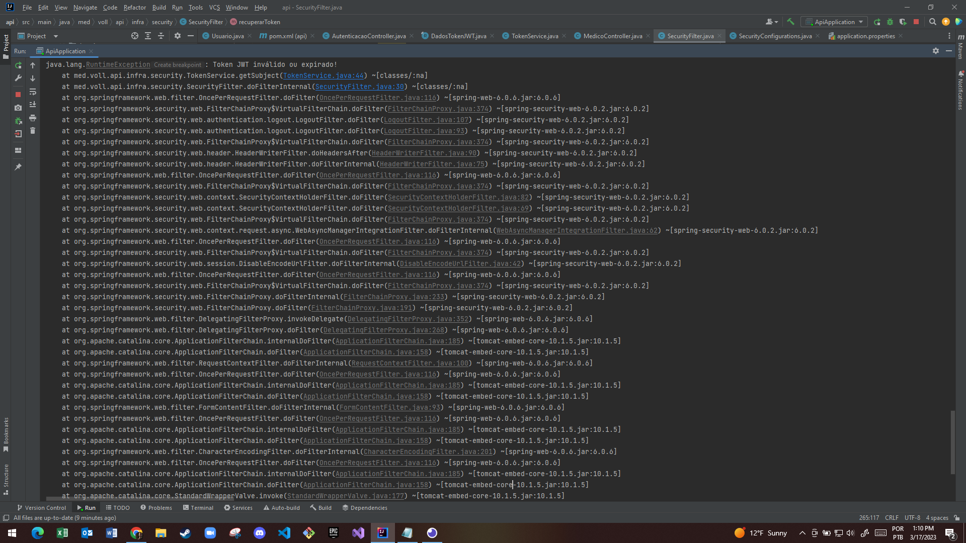The image size is (966, 543).
Task: Click Create breakpoint hint
Action: [x=177, y=65]
